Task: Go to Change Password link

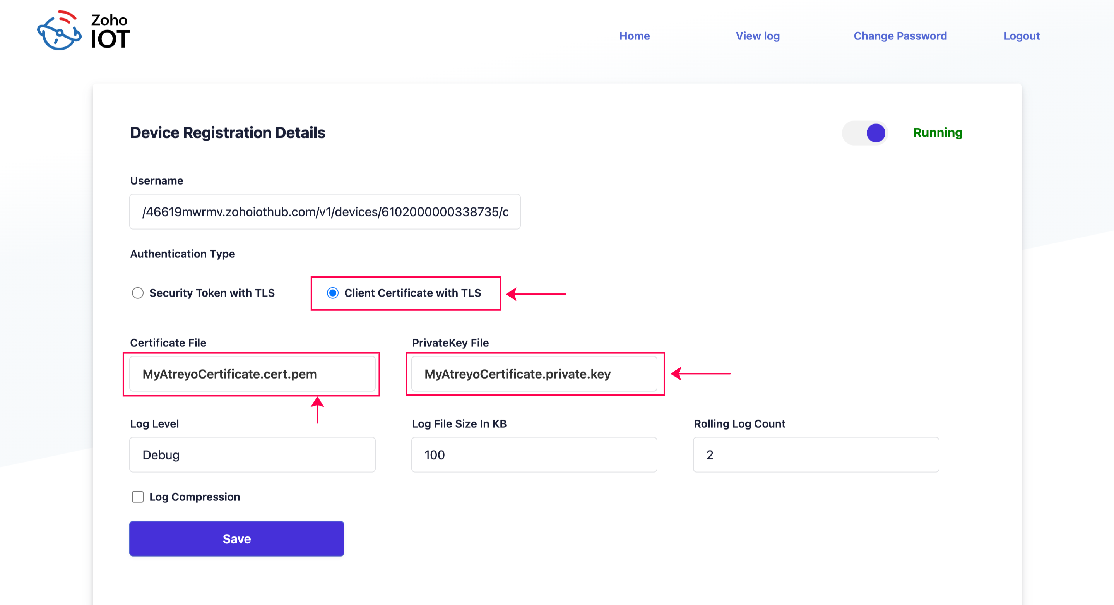Action: coord(900,36)
